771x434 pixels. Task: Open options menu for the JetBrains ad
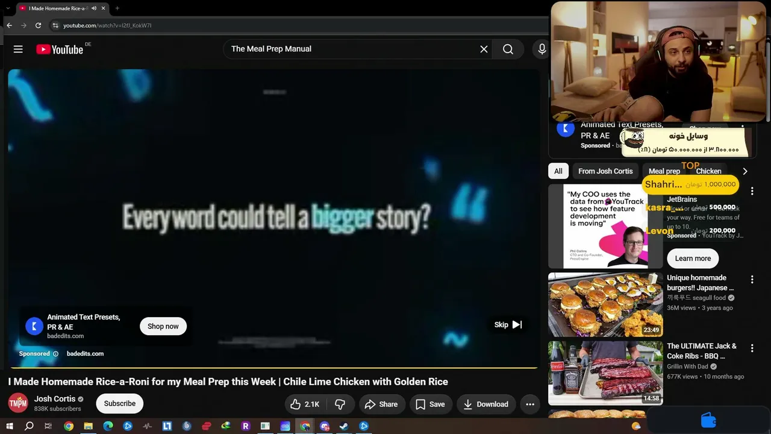pos(752,192)
